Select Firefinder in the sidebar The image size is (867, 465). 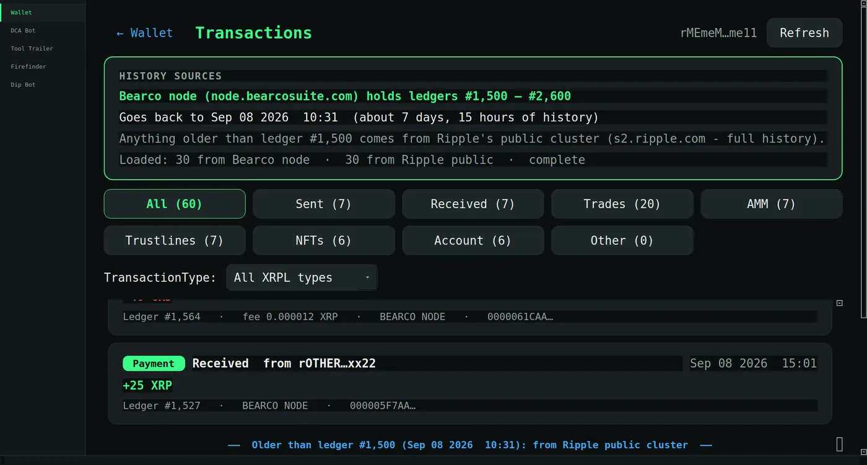click(x=43, y=66)
